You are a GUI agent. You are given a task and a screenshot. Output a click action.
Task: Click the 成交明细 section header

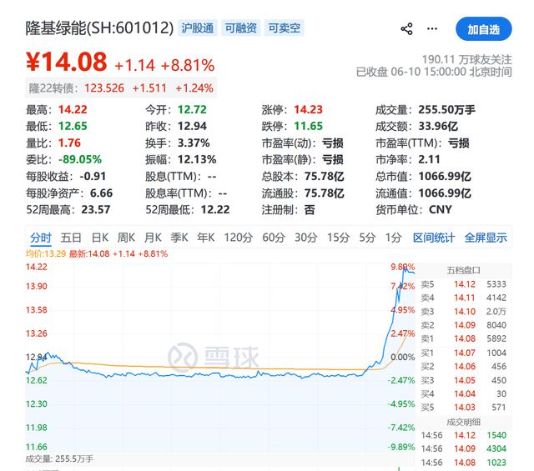[x=464, y=422]
